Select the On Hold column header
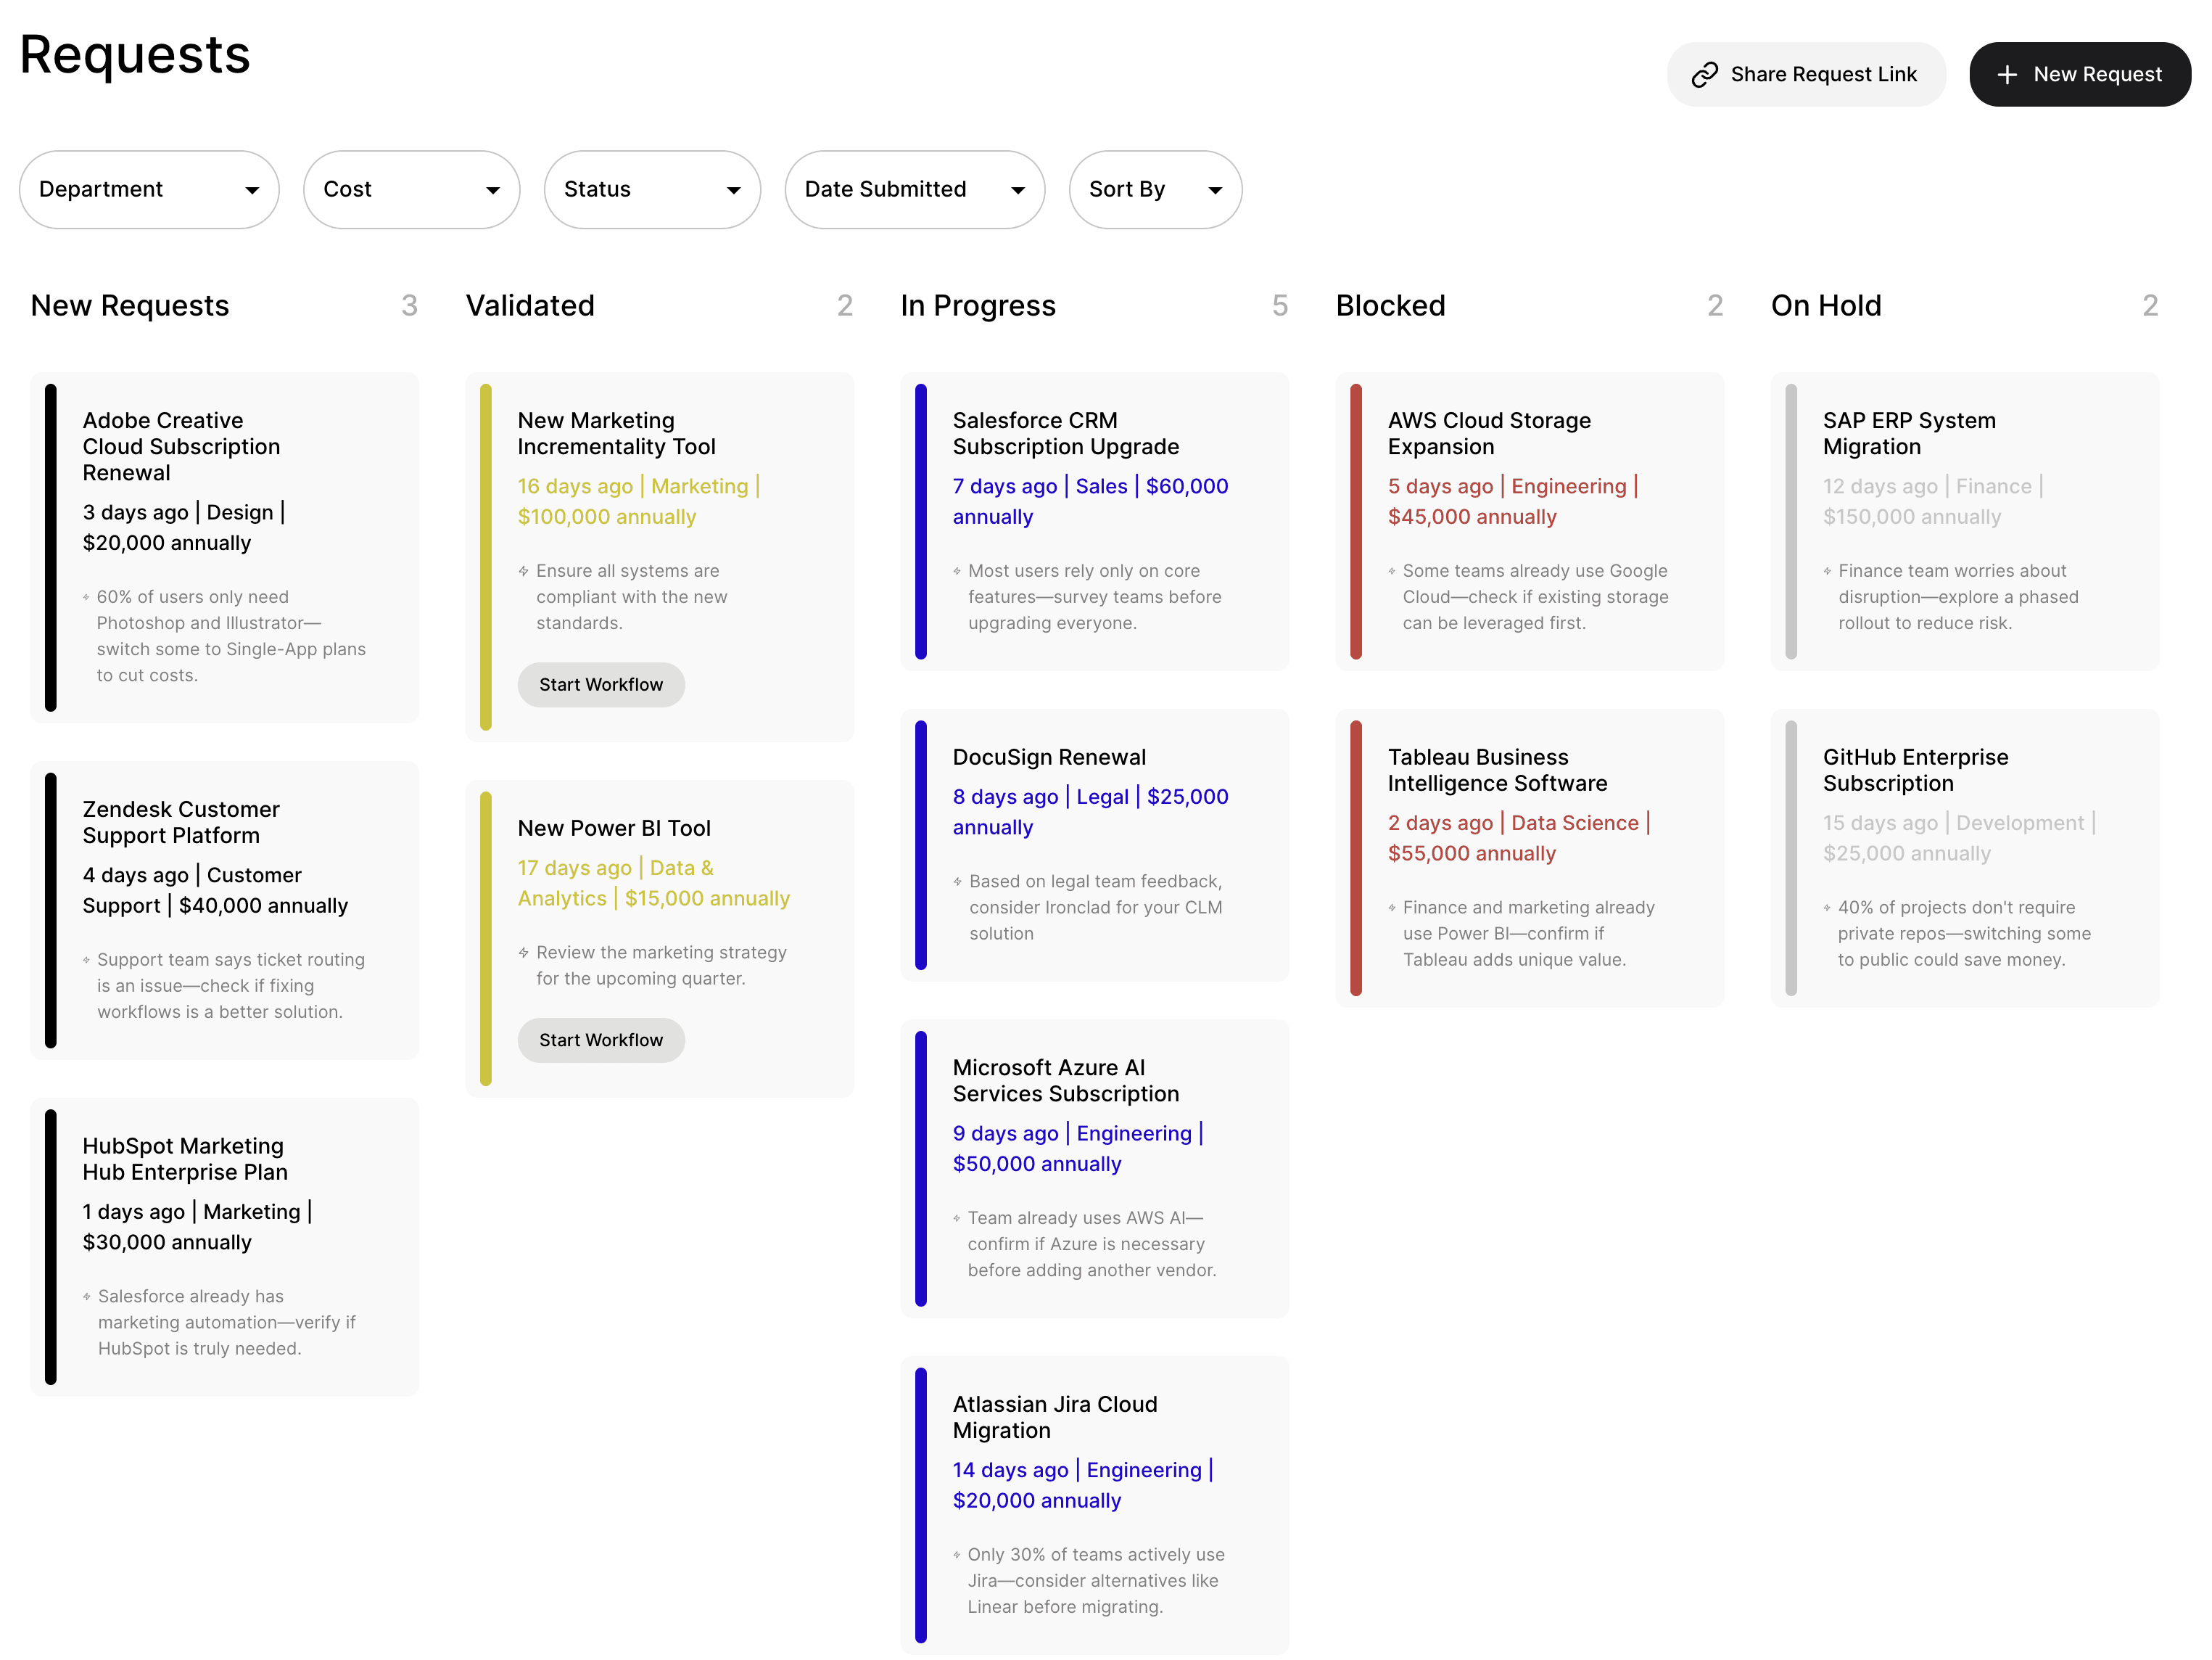 (1826, 306)
